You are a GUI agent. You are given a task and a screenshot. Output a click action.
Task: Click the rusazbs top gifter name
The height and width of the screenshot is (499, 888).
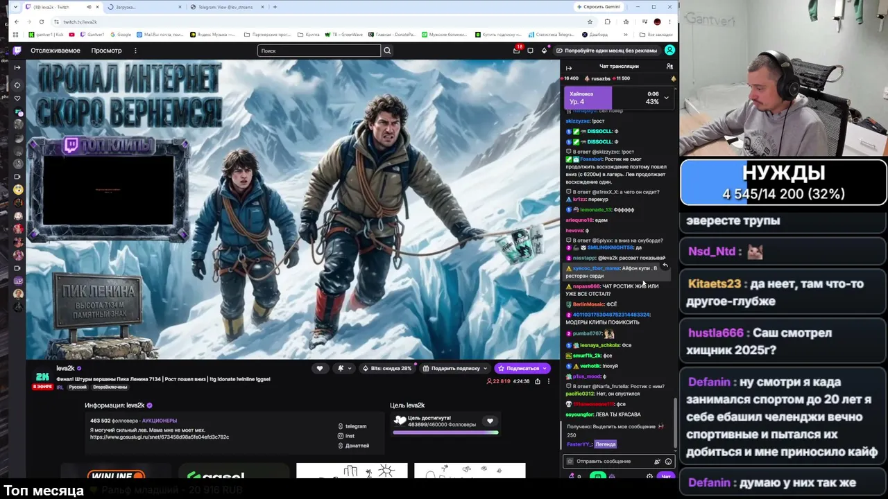601,79
